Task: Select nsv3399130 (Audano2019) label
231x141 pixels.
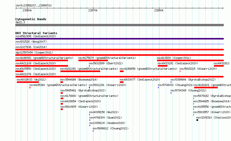Action: coord(107,123)
